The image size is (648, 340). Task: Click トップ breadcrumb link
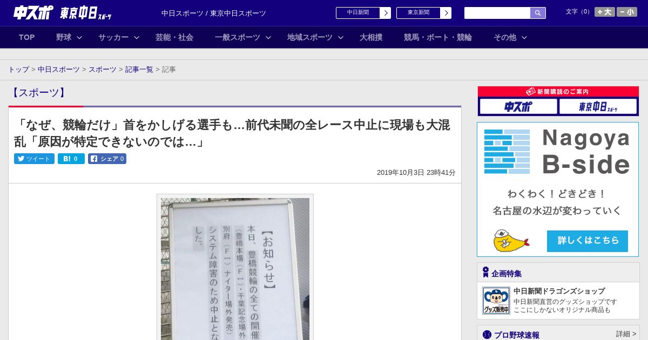tap(18, 70)
